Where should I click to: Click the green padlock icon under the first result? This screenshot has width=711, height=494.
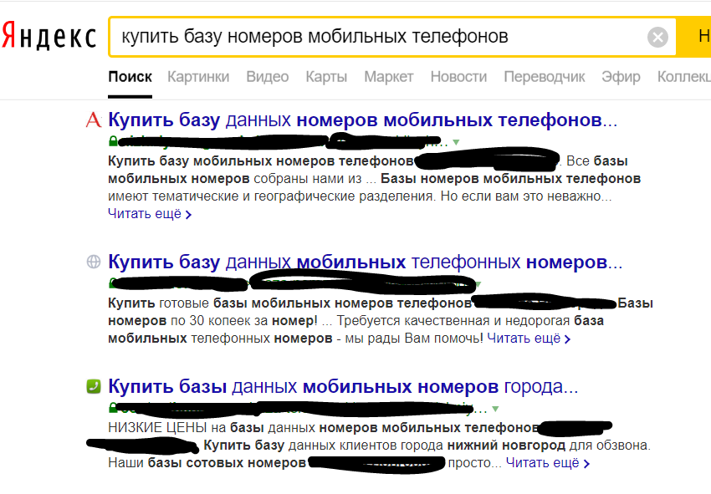(112, 140)
